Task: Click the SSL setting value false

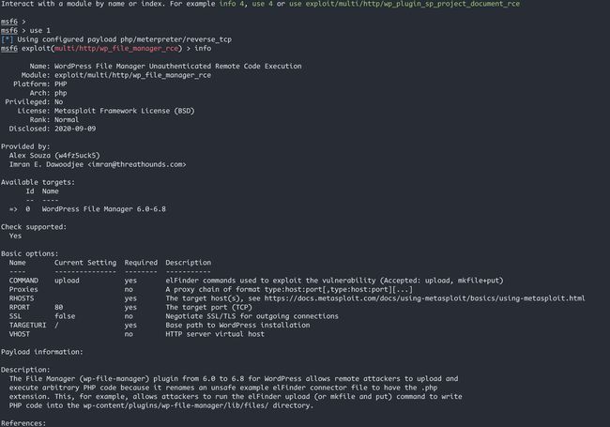Action: (x=65, y=316)
